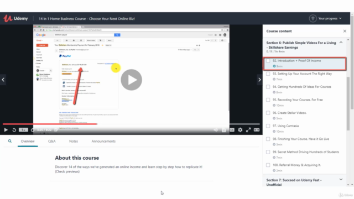Switch to the Announcements tab

(103, 142)
